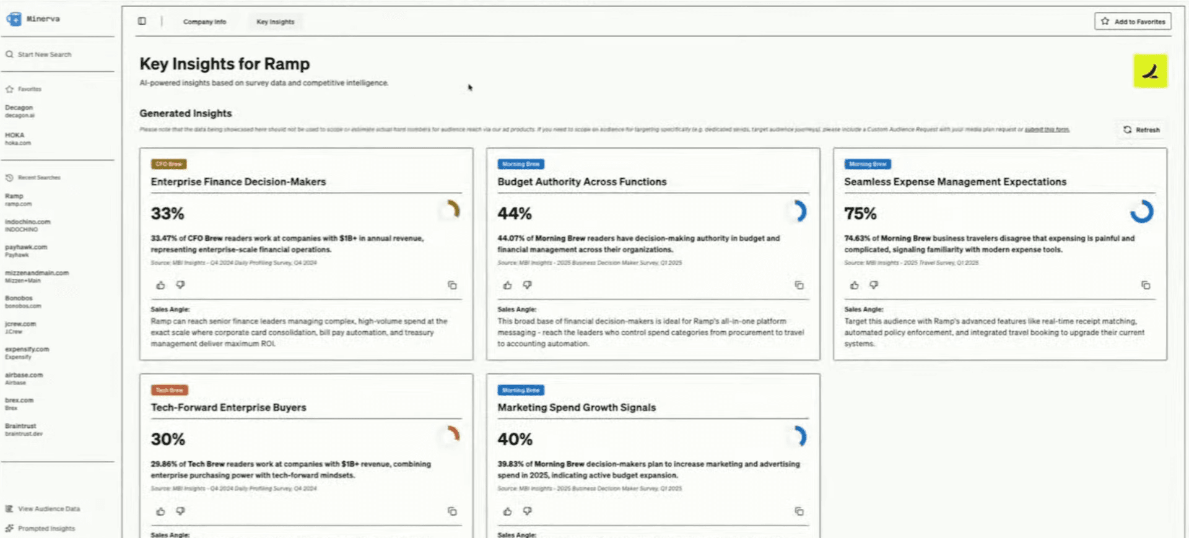This screenshot has height=538, width=1189.
Task: Open recent search expensify.com
Action: pyautogui.click(x=27, y=353)
